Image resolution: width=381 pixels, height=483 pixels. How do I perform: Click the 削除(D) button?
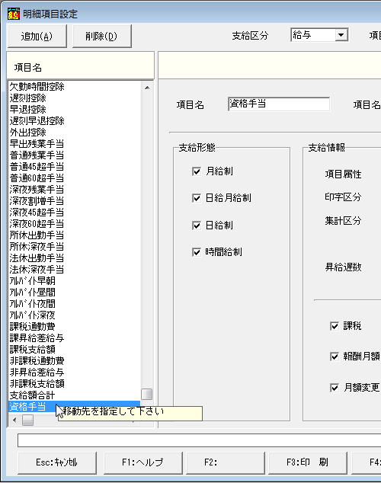click(101, 37)
